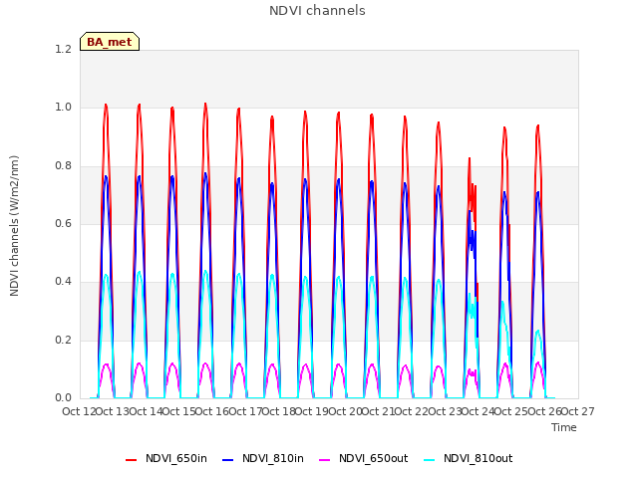Click the Oct 12 x-axis tick label

click(79, 411)
